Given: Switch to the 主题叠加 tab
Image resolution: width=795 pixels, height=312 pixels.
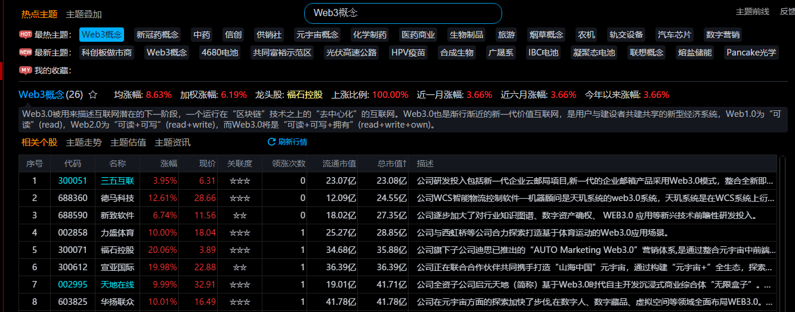Looking at the screenshot, I should click(x=84, y=14).
